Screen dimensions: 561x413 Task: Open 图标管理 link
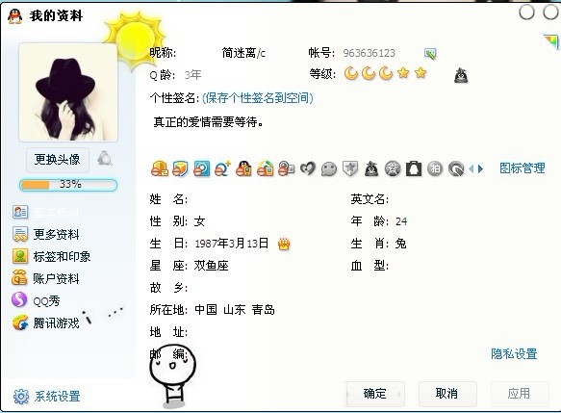point(522,168)
